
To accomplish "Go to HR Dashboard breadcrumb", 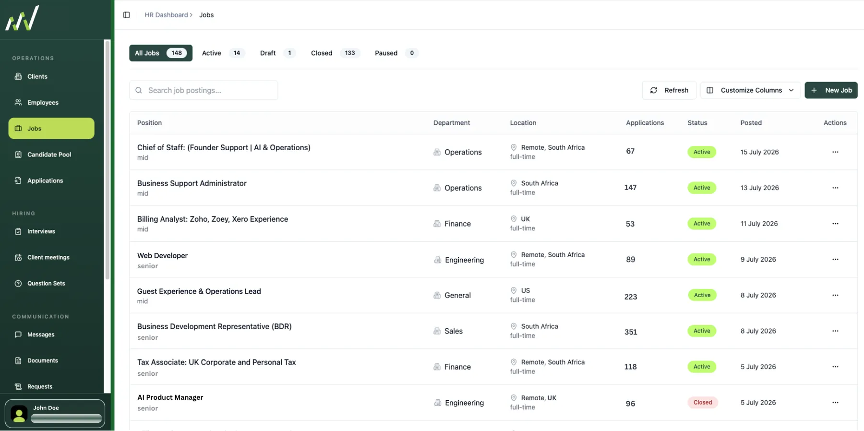I will (x=166, y=15).
